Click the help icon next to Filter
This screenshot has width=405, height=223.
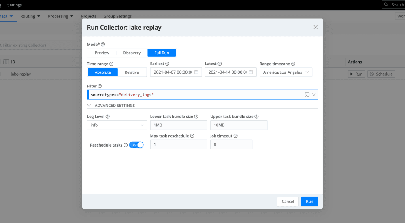[x=100, y=86]
